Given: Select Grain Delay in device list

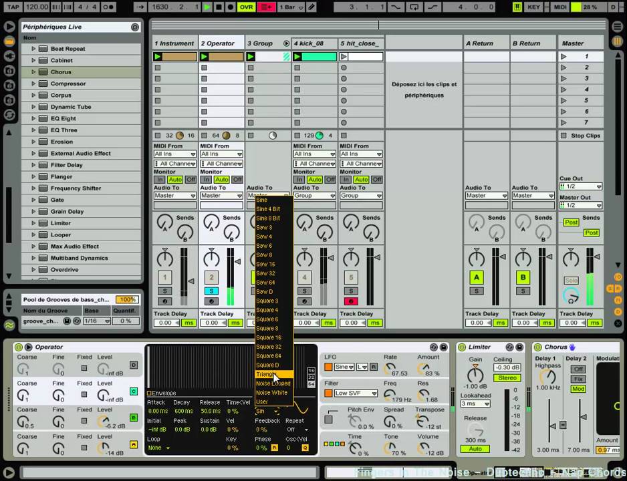Looking at the screenshot, I should 67,212.
